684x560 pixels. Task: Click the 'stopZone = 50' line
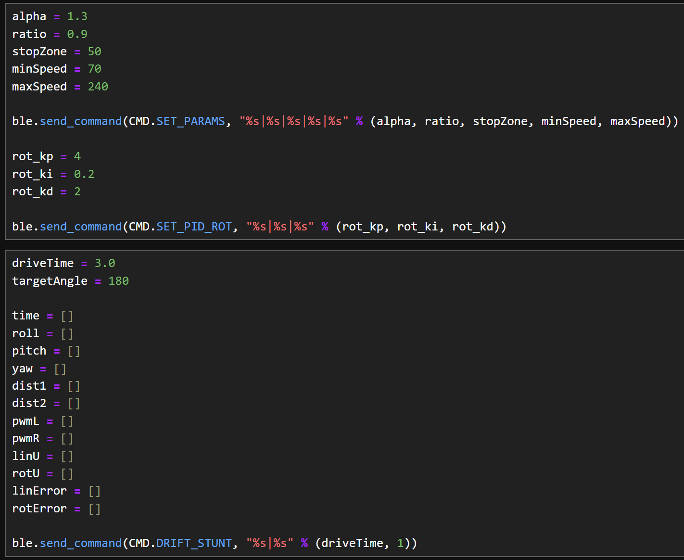click(57, 51)
